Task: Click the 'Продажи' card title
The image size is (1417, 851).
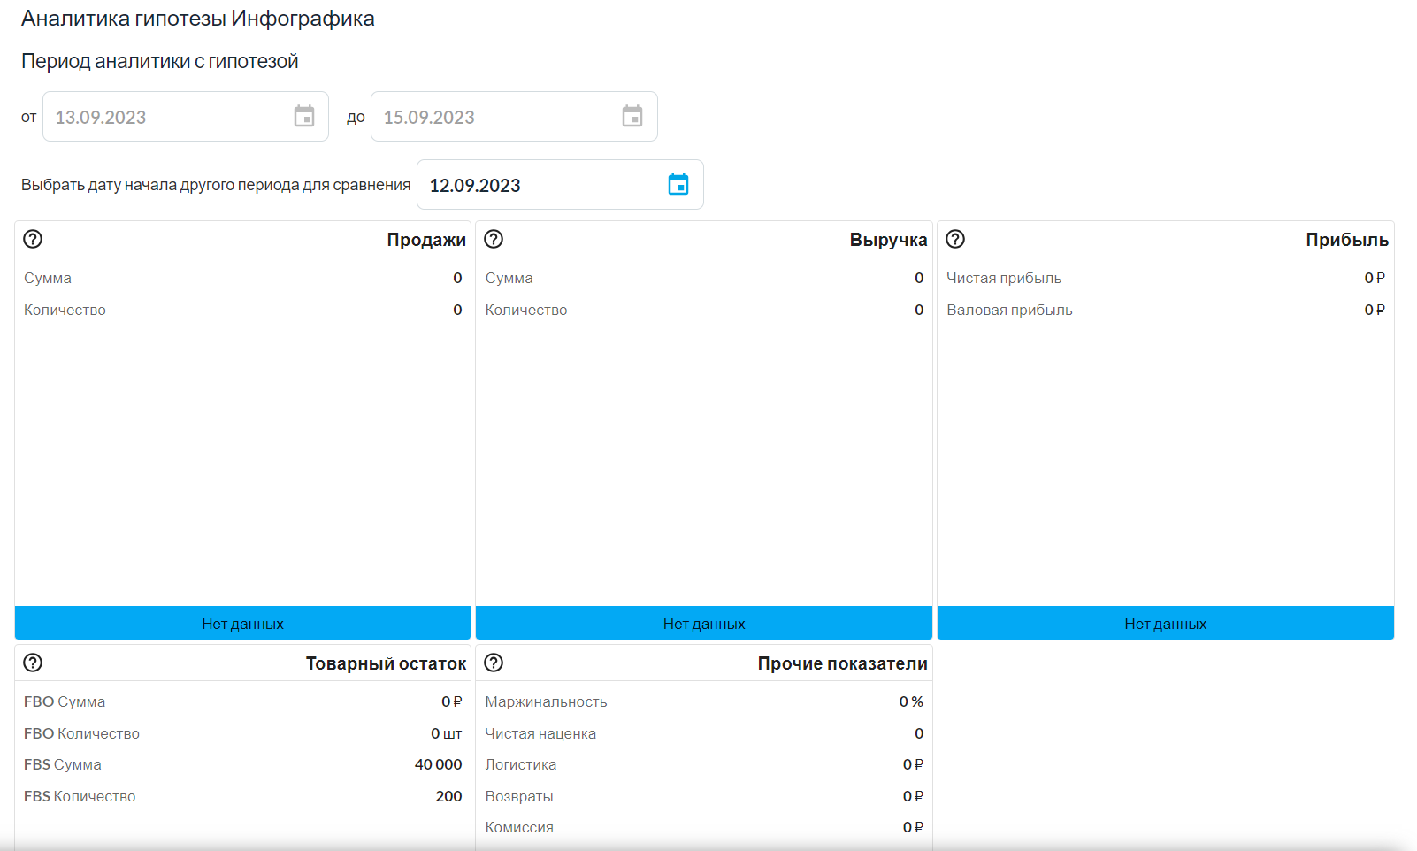Action: point(426,240)
